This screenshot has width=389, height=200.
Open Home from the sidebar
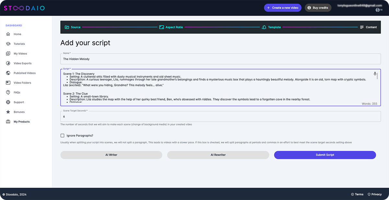17,34
